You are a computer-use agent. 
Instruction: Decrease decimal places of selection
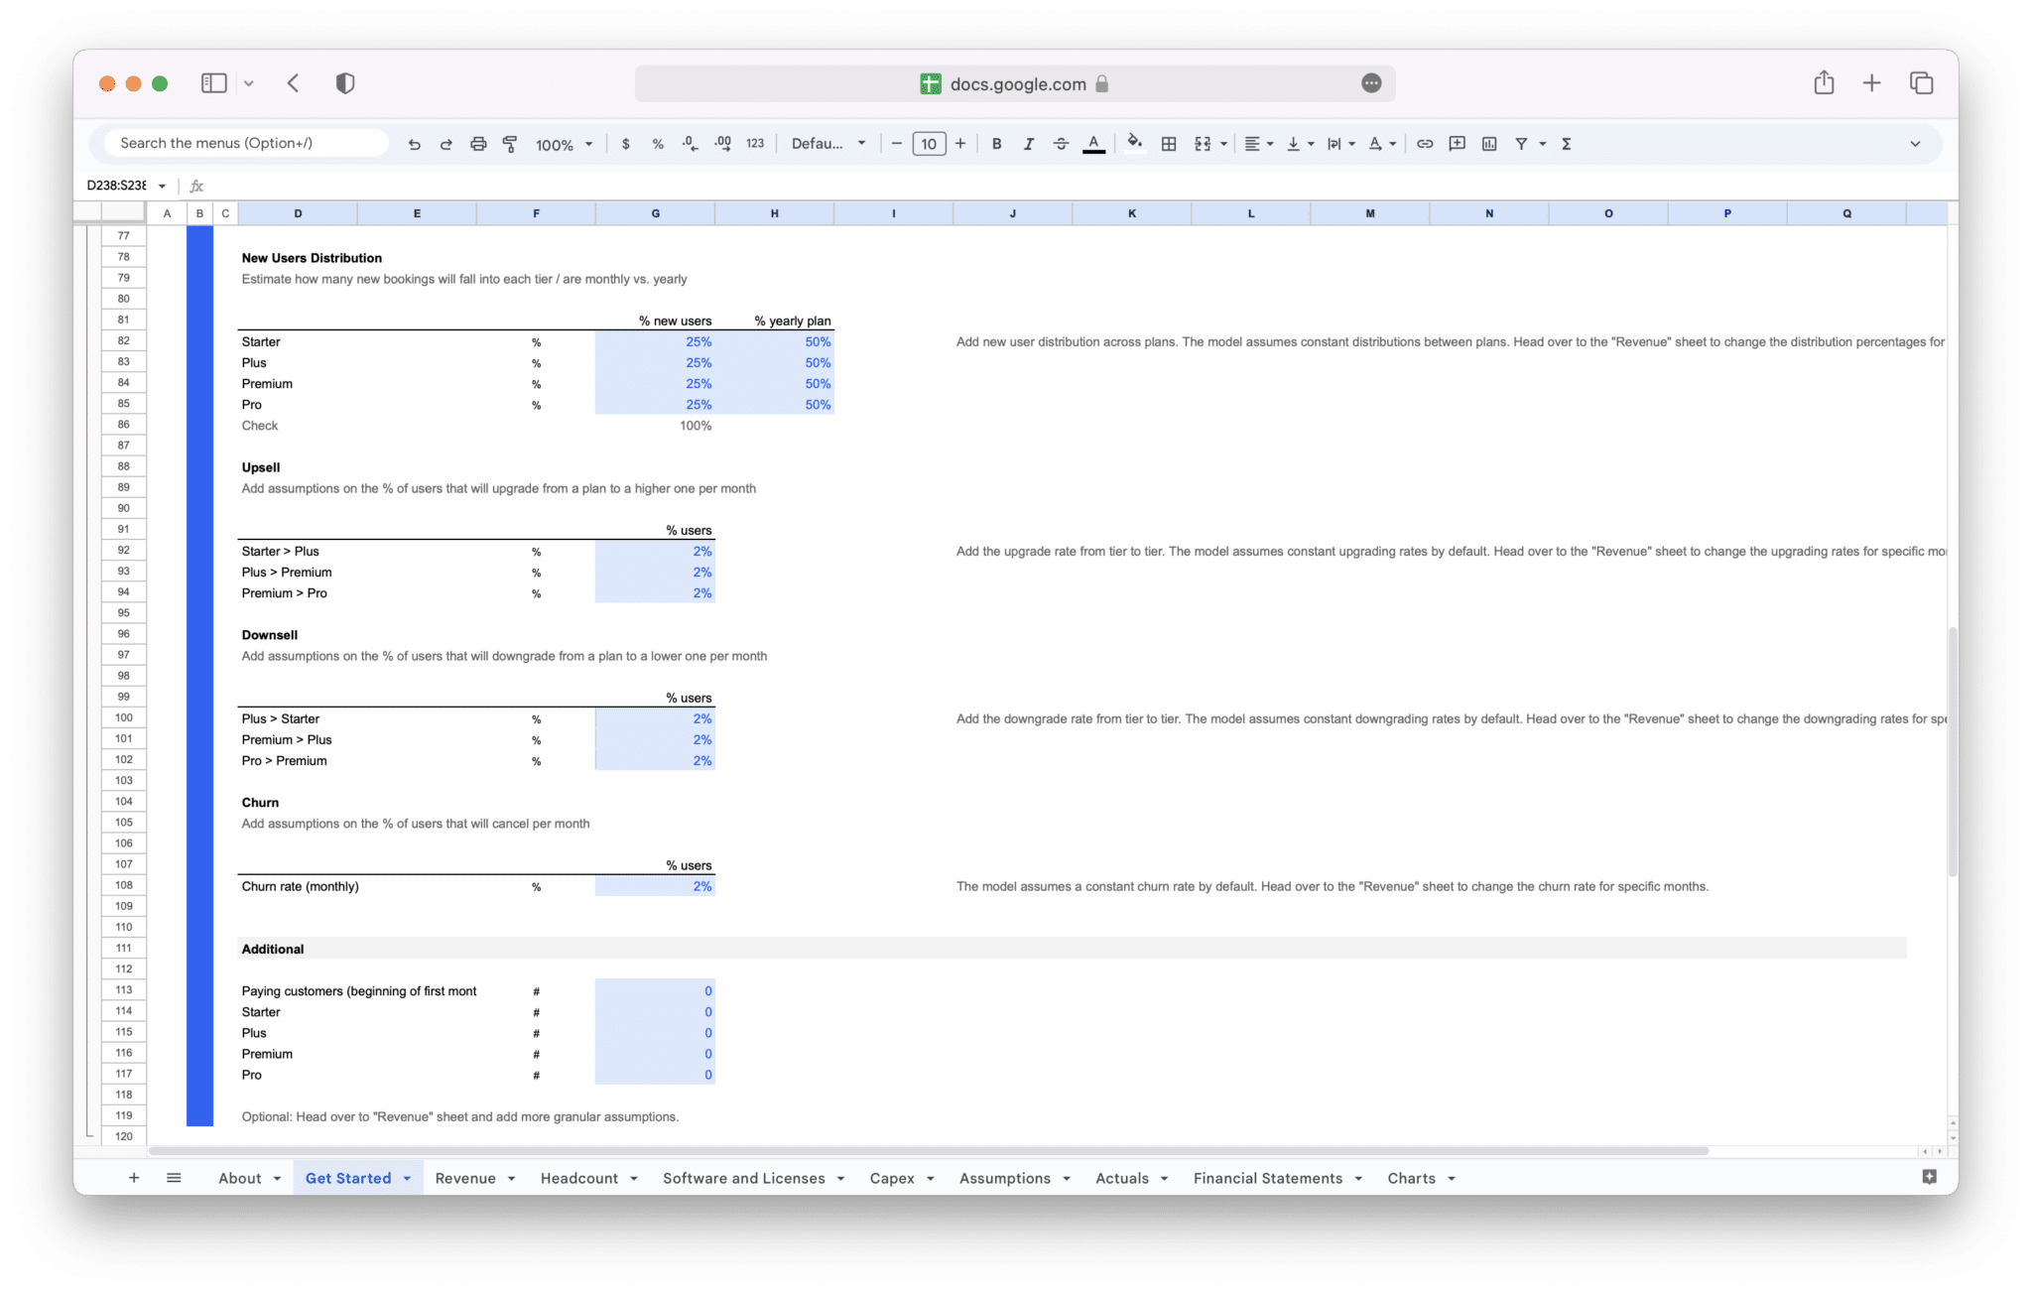point(688,143)
